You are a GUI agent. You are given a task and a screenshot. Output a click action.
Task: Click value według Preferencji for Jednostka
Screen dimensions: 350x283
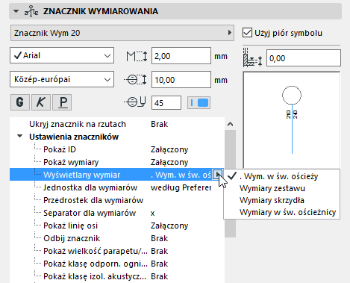(x=181, y=187)
